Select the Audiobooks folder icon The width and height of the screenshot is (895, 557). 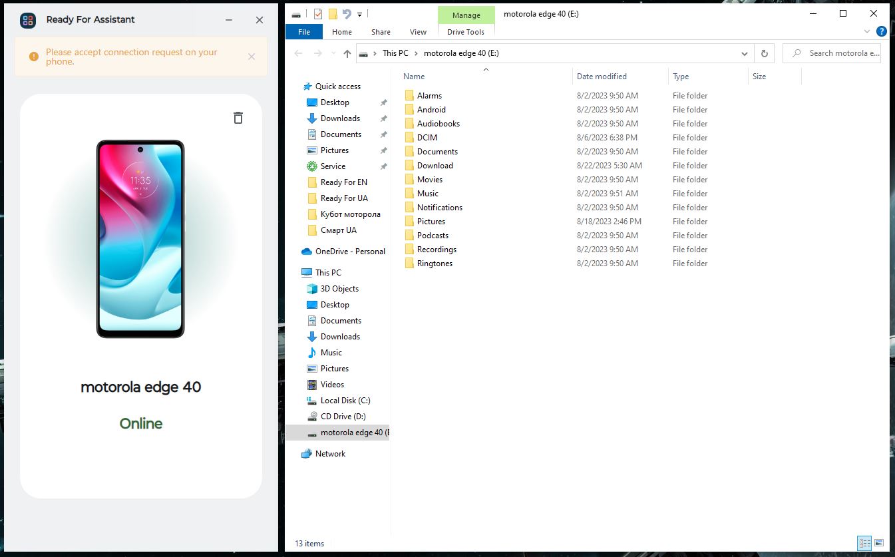click(x=409, y=124)
